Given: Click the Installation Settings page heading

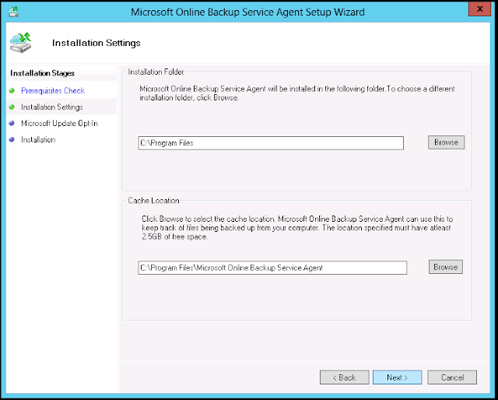Looking at the screenshot, I should click(96, 43).
